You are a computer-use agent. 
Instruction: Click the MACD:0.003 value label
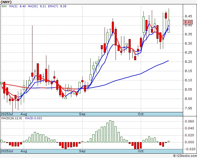(x=34, y=118)
